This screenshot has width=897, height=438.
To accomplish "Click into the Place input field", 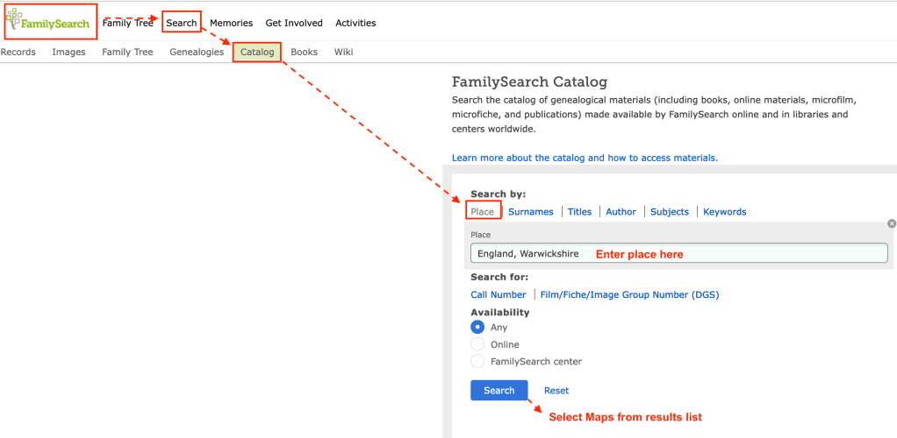I will (678, 254).
